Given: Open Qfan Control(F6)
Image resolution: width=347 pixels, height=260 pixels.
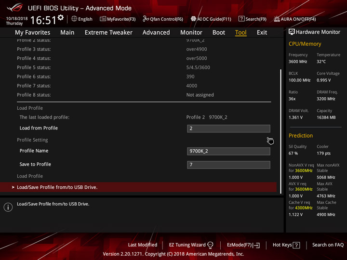Looking at the screenshot, I should 163,19.
